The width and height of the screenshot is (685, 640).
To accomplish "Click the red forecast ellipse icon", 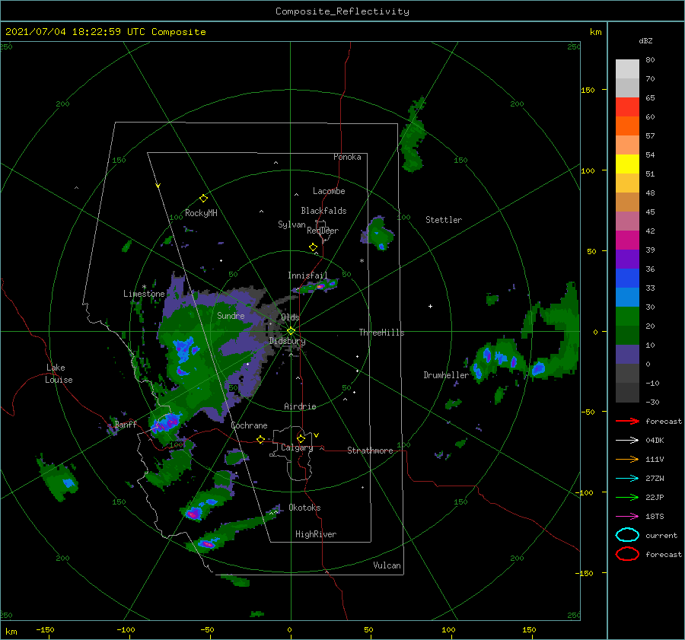I will pos(627,554).
